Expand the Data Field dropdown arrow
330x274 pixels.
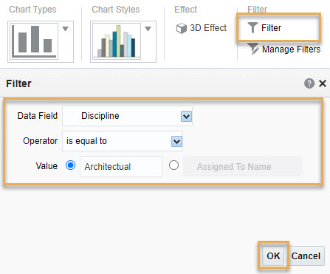pyautogui.click(x=186, y=116)
